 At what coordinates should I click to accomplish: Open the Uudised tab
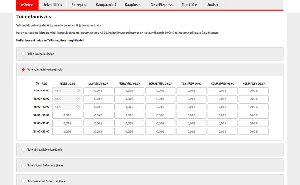[x=213, y=5]
